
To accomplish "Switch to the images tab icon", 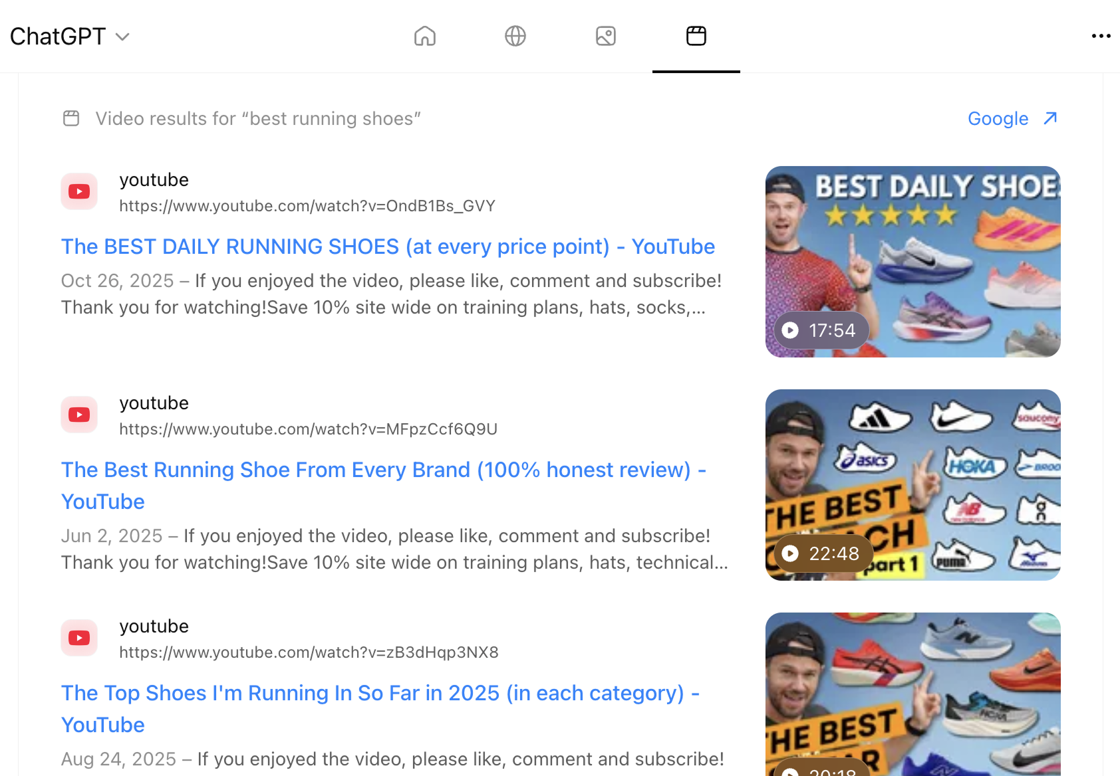I will 606,36.
